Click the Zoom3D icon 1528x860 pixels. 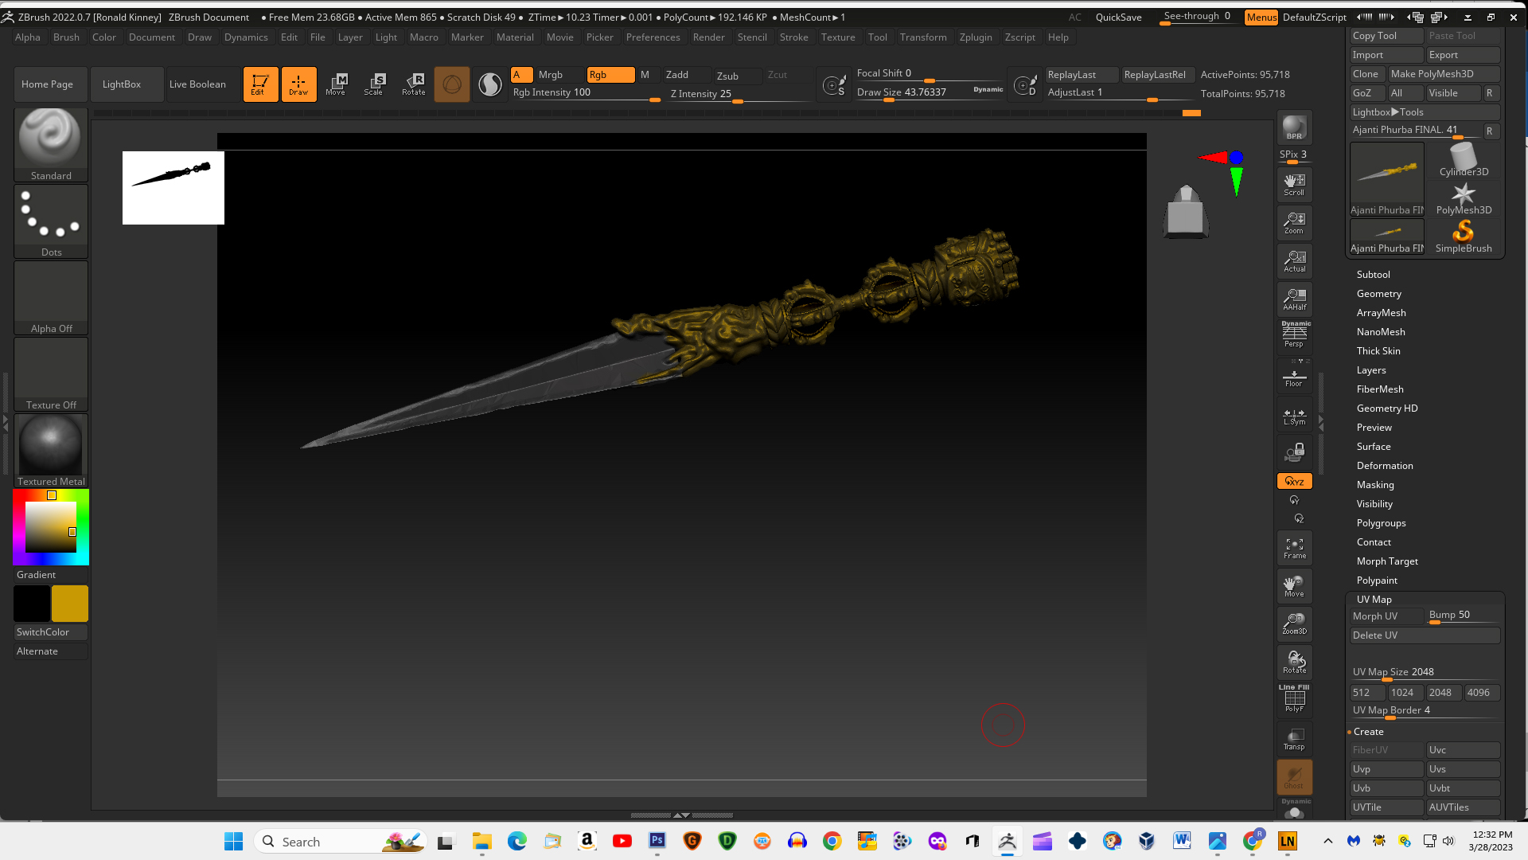(1294, 624)
